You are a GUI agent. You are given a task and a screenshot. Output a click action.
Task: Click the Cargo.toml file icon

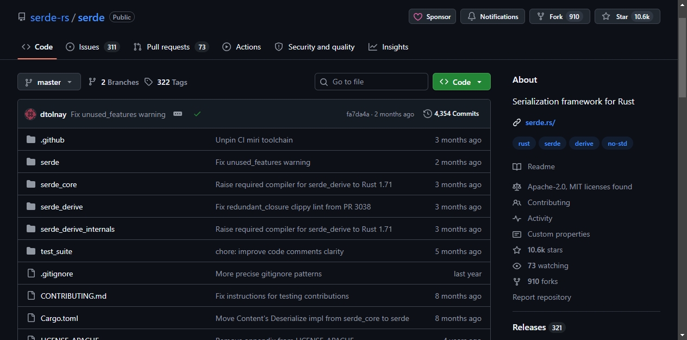31,318
